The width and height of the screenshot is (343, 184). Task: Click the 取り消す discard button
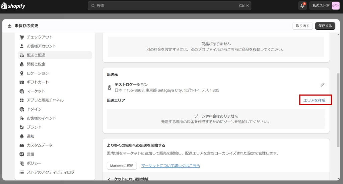(302, 26)
